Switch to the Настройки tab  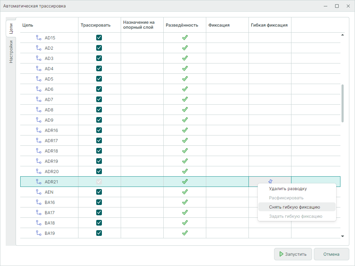tap(11, 52)
